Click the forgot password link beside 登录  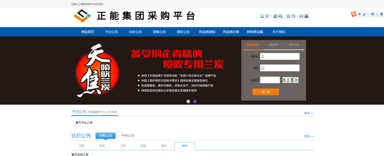click(286, 92)
